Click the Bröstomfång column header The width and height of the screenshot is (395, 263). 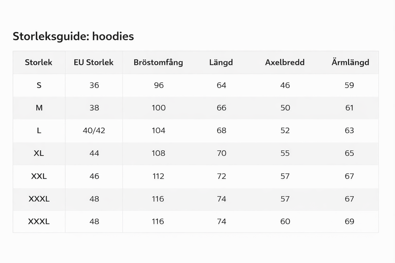point(158,62)
